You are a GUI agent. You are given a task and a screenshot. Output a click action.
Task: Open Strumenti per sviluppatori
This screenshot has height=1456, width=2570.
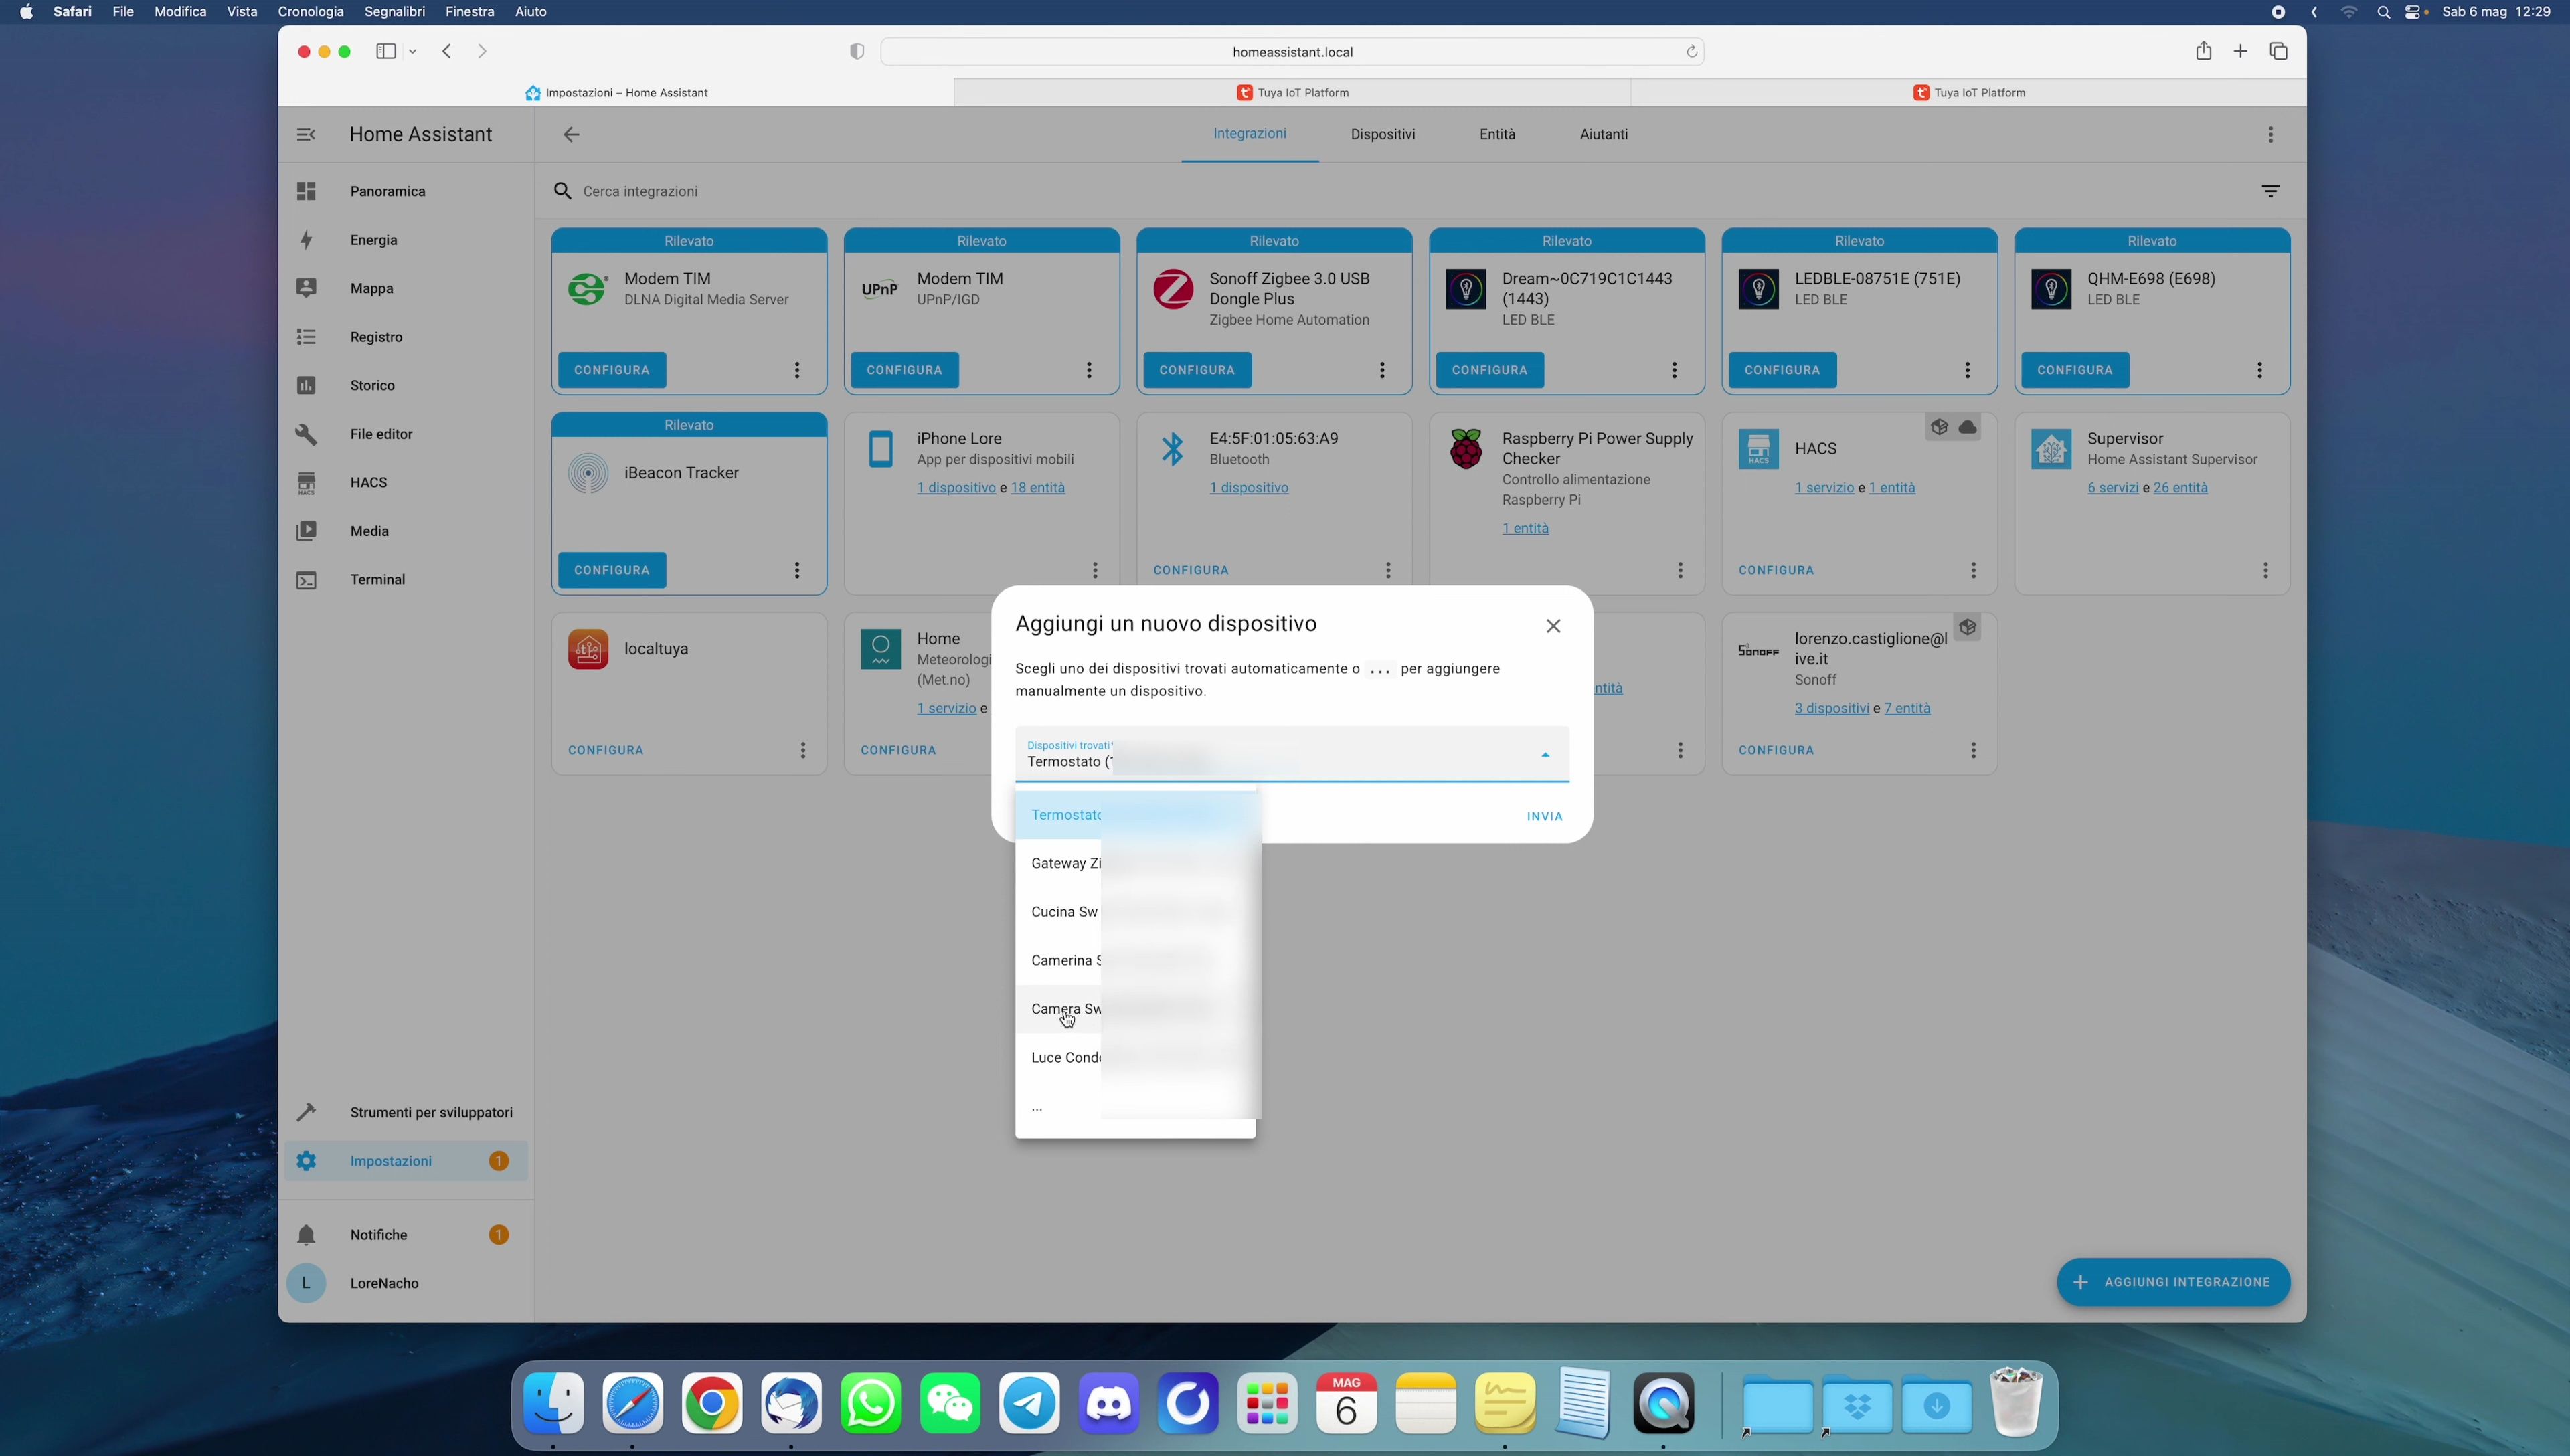[x=406, y=1112]
